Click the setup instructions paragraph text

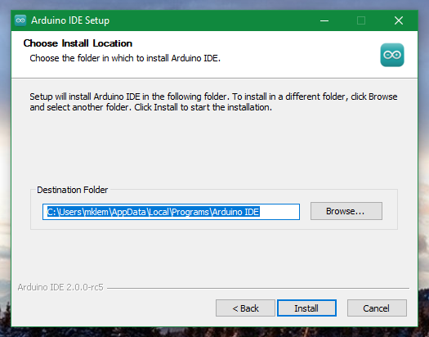213,102
